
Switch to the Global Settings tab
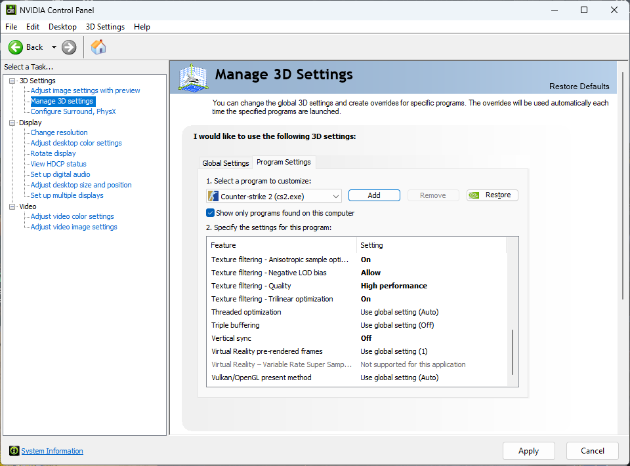click(x=225, y=162)
